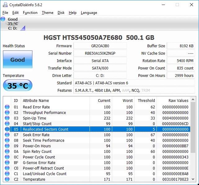
Task: Click the blue status orb beside Read Error Rate
Action: (x=7, y=107)
